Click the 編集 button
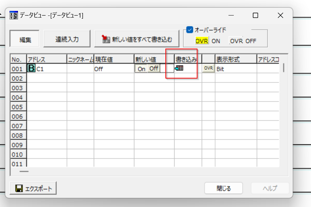311x207 pixels. (x=25, y=39)
